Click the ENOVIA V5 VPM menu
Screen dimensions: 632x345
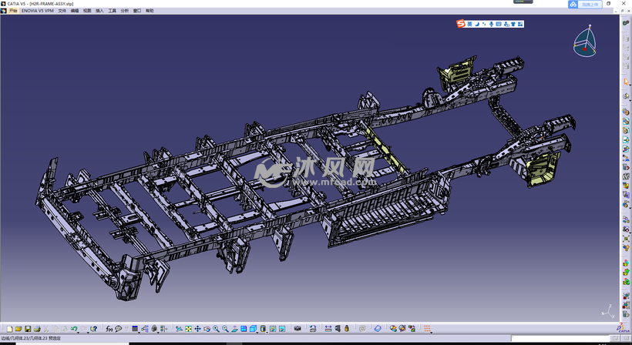point(38,11)
